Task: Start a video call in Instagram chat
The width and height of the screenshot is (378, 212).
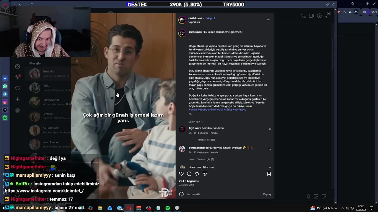Action: tap(311, 16)
